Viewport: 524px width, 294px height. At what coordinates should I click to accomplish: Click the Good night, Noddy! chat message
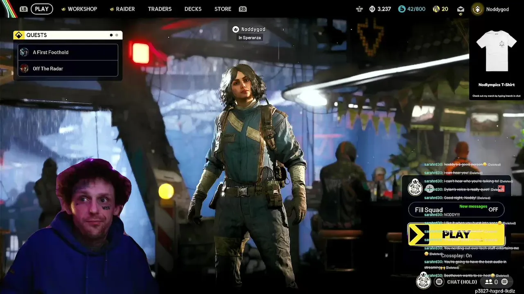click(457, 198)
